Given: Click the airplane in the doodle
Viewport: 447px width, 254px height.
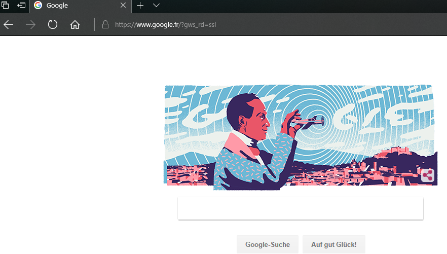Looking at the screenshot, I should (x=309, y=122).
